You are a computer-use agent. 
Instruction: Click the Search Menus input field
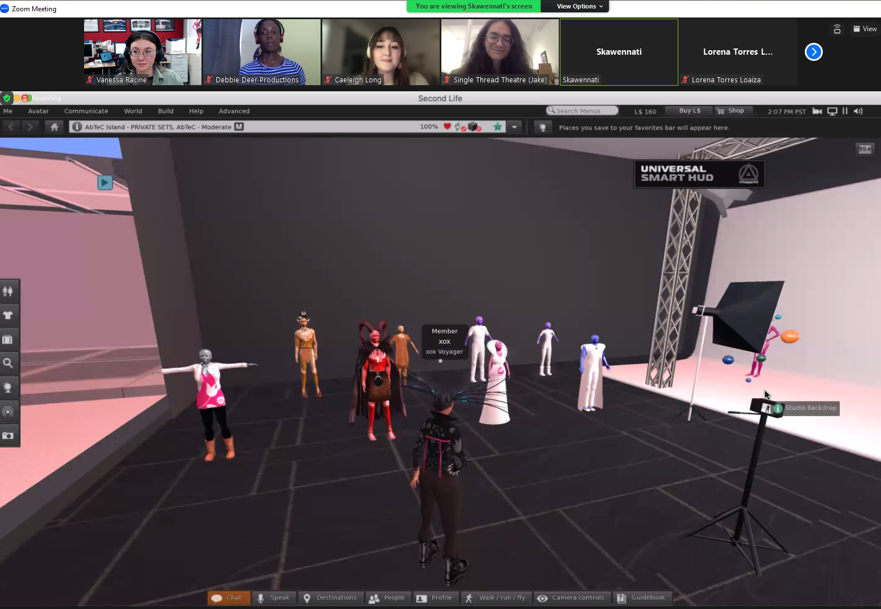point(582,111)
